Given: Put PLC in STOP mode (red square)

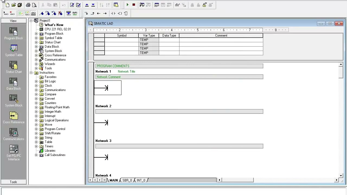Looking at the screenshot, I should point(134,5).
